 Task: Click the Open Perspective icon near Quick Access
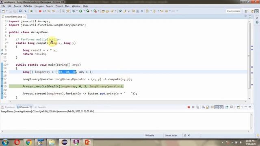[x=246, y=11]
